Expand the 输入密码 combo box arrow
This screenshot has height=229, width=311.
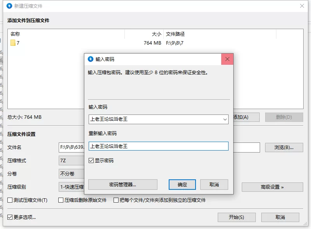point(225,119)
